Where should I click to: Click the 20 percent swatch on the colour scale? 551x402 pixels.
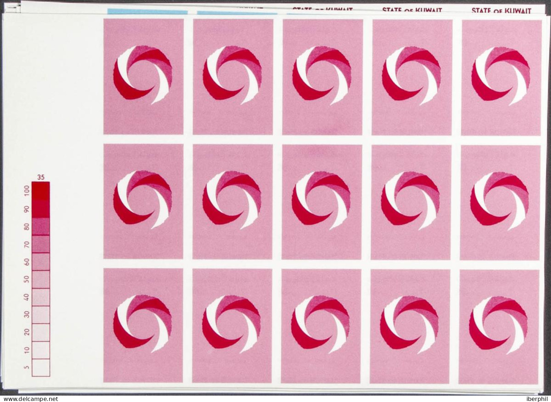(x=41, y=333)
